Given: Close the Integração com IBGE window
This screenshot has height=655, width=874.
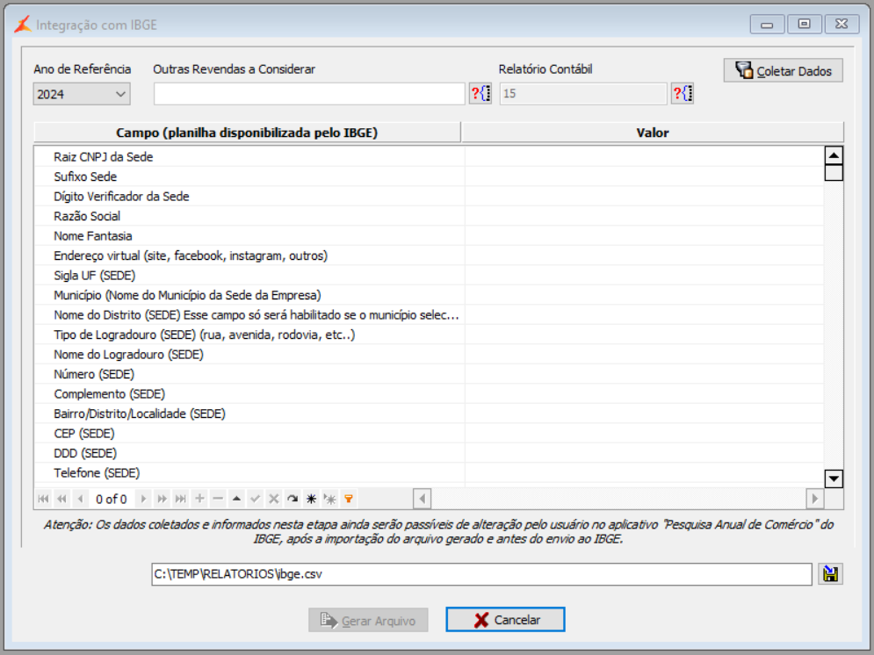Looking at the screenshot, I should pos(841,24).
